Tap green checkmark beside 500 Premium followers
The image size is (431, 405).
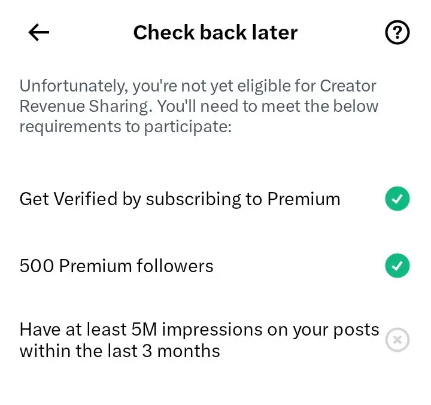pos(397,266)
